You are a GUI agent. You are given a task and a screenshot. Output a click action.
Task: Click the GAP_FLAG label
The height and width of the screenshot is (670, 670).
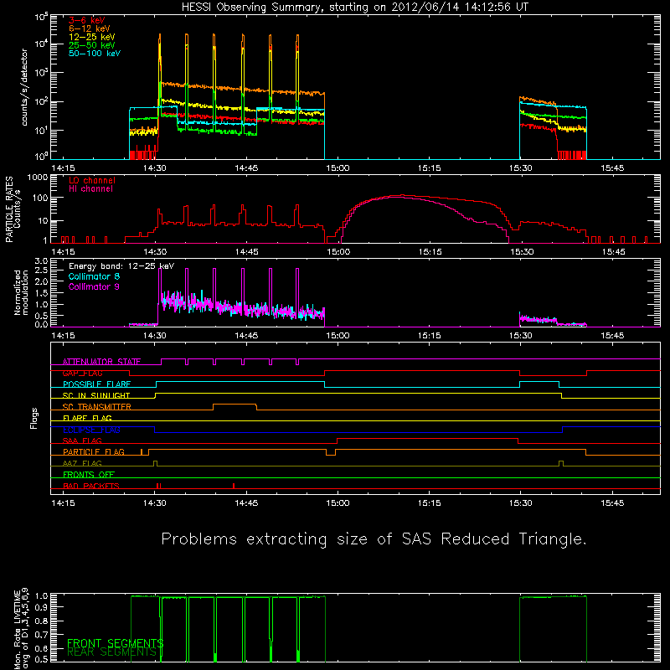pyautogui.click(x=82, y=373)
